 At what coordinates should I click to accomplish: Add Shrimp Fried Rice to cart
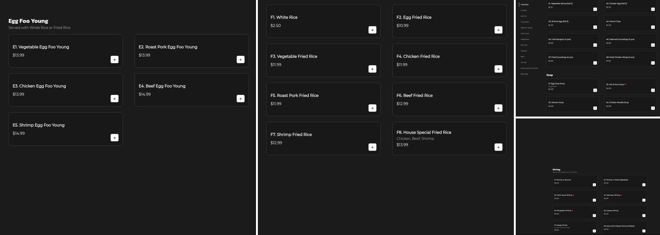click(372, 147)
